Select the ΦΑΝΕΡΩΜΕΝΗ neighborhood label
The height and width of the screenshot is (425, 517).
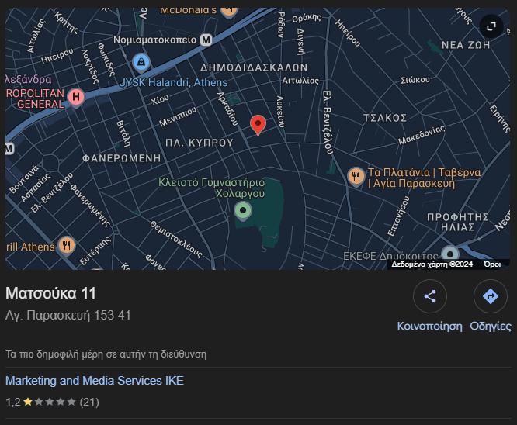pos(122,158)
